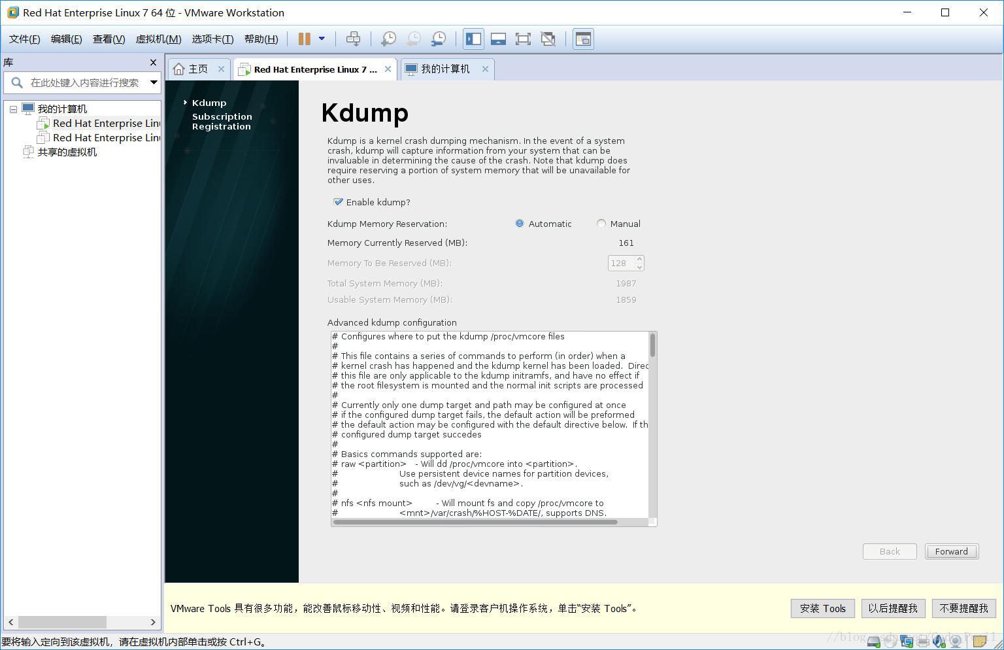Open the 编辑(E) menu
1004x650 pixels.
(67, 39)
